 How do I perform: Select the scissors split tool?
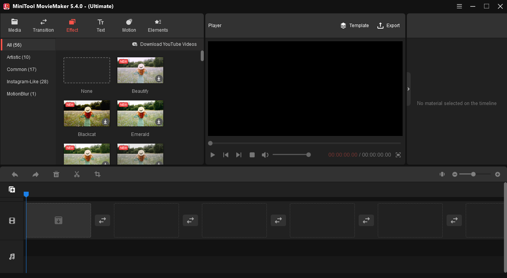coord(77,175)
